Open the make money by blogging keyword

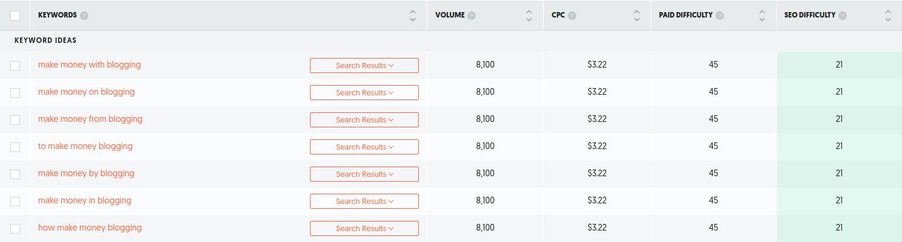(87, 173)
